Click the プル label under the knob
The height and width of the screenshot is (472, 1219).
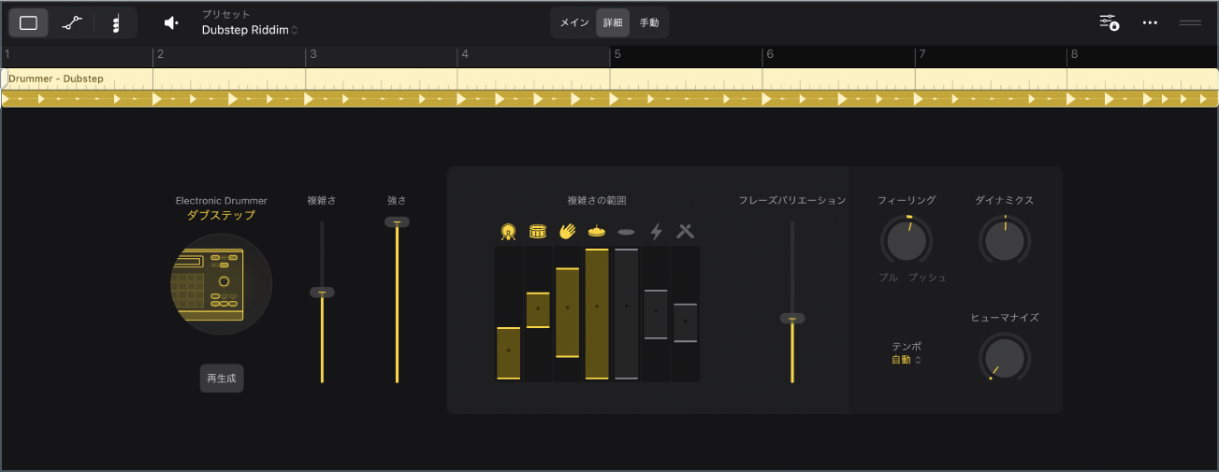tap(888, 278)
